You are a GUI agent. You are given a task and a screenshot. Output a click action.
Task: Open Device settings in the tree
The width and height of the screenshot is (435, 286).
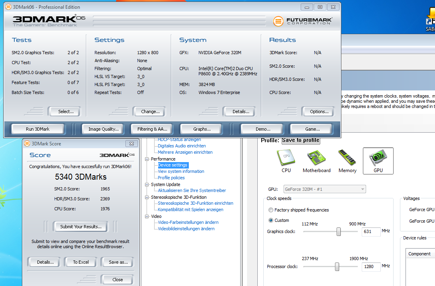point(172,165)
